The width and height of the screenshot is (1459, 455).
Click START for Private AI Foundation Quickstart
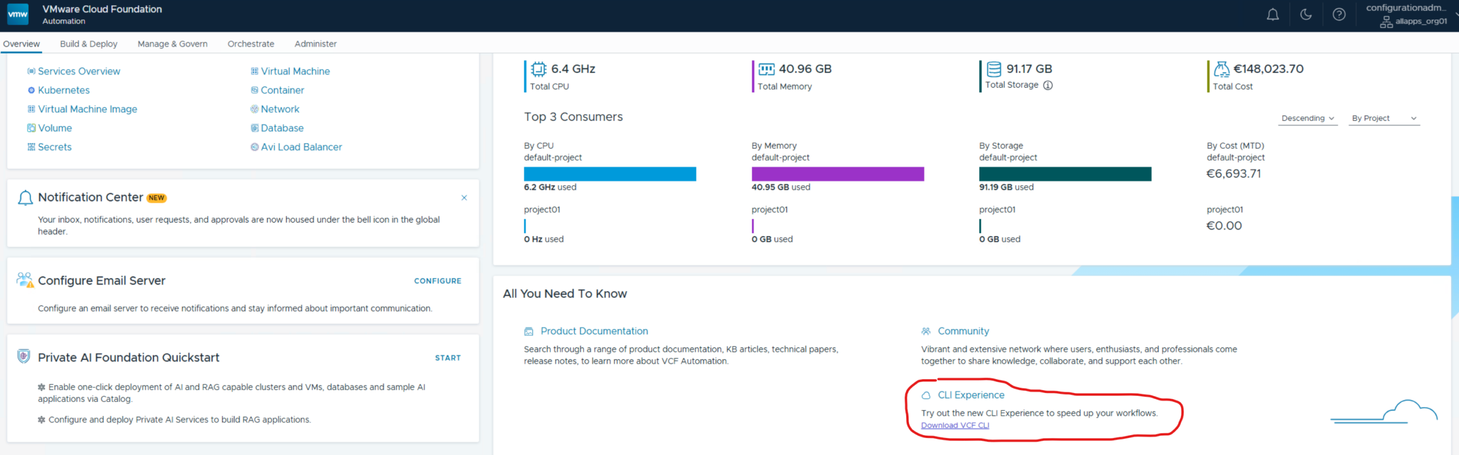point(448,358)
